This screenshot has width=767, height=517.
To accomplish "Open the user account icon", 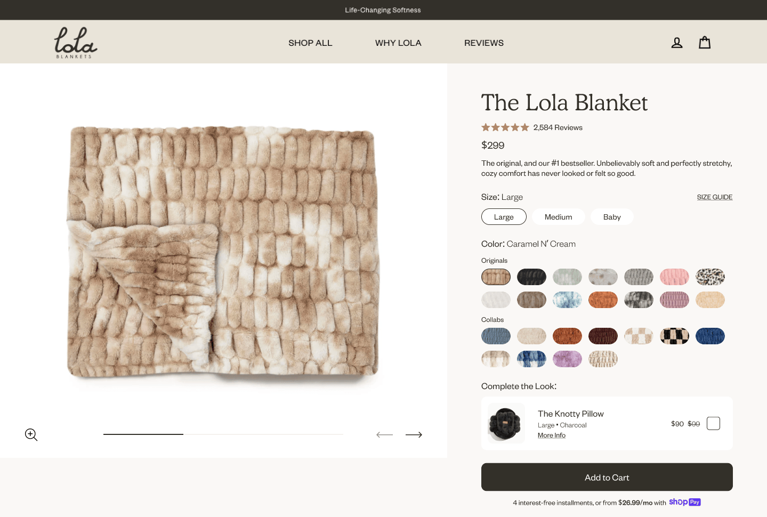I will [x=677, y=43].
